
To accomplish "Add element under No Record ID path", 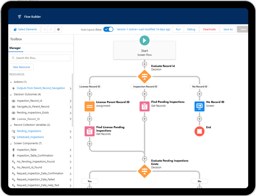I will click(199, 94).
